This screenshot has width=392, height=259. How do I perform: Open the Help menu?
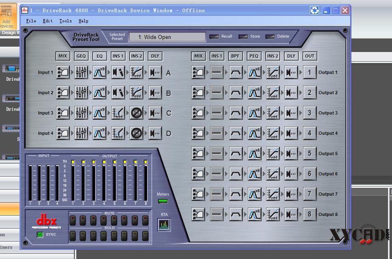pos(83,21)
